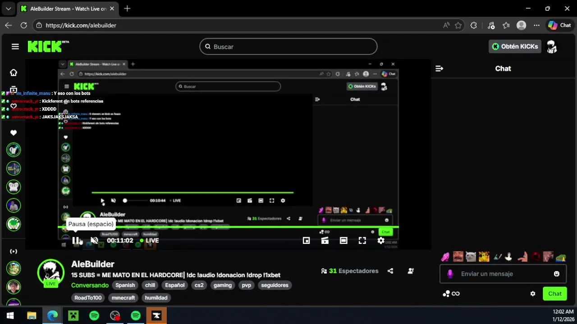Screen dimensions: 577x324
Task: Click the Enviar un mensaje chat input
Action: pyautogui.click(x=504, y=274)
